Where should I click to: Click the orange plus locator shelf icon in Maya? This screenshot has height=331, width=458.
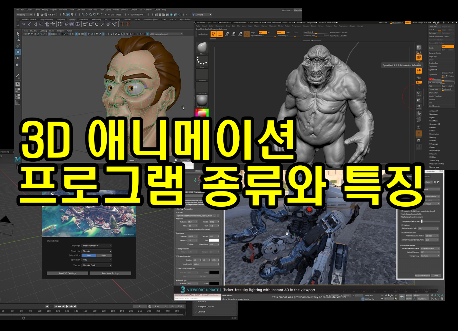tap(122, 24)
